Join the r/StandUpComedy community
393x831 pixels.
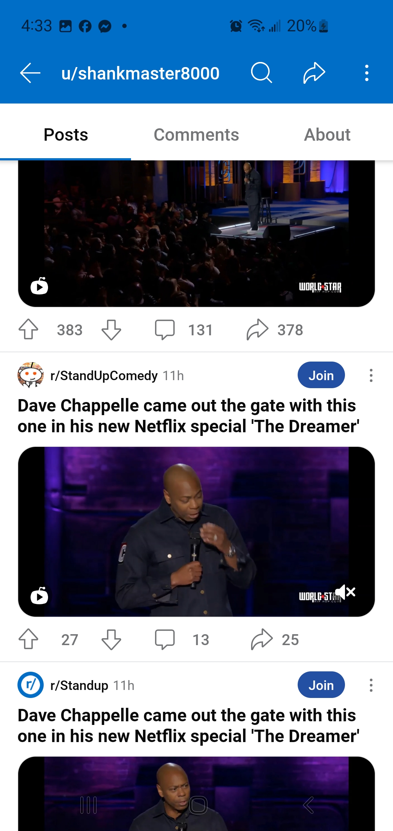click(x=321, y=375)
